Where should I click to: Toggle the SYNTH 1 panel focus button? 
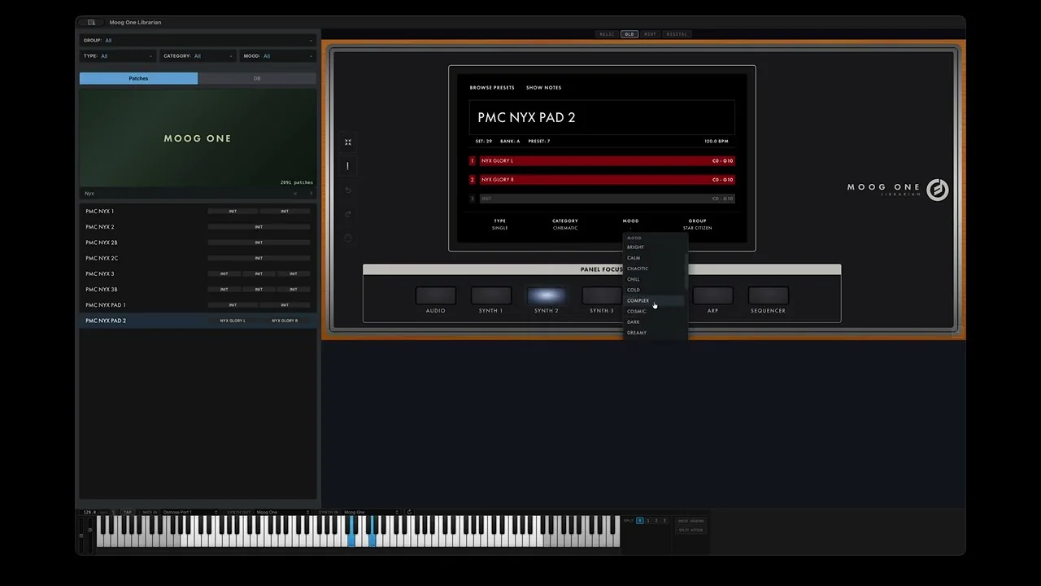tap(491, 295)
